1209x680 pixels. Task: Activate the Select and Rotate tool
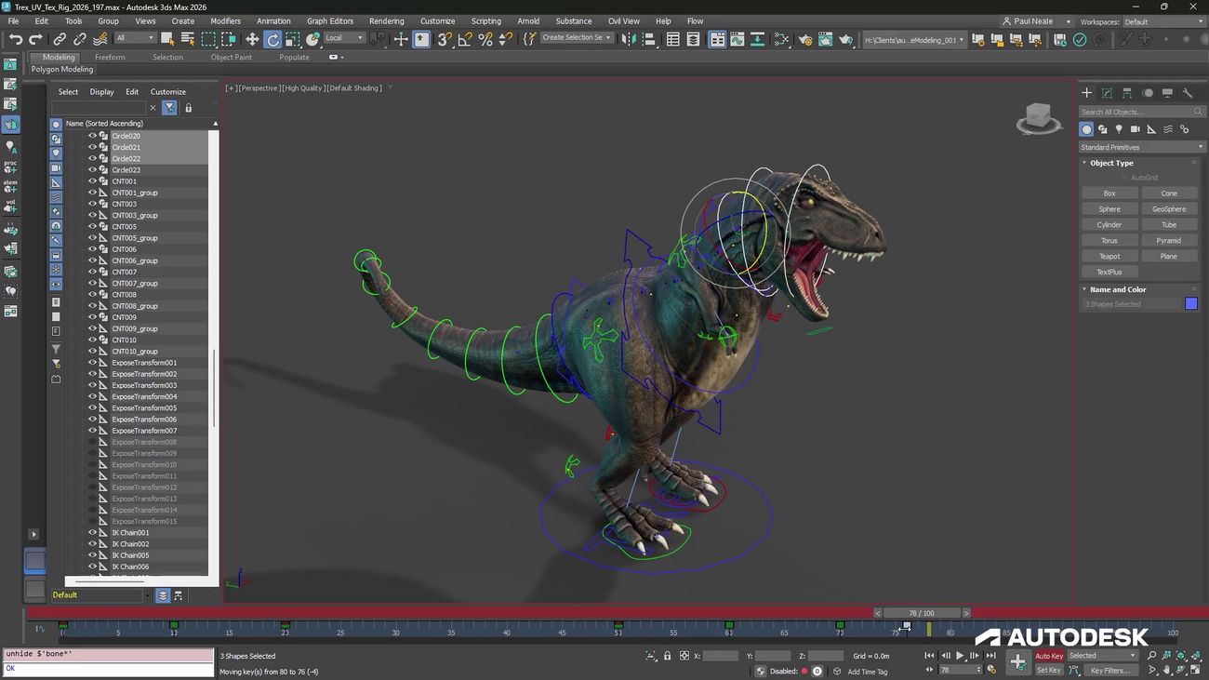pos(272,39)
